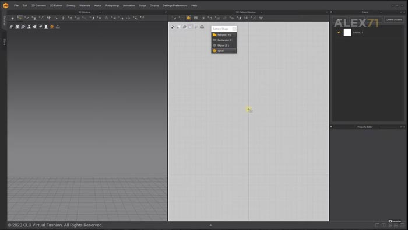Viewport: 408px width, 230px height.
Task: Open the Animation menu
Action: (129, 5)
